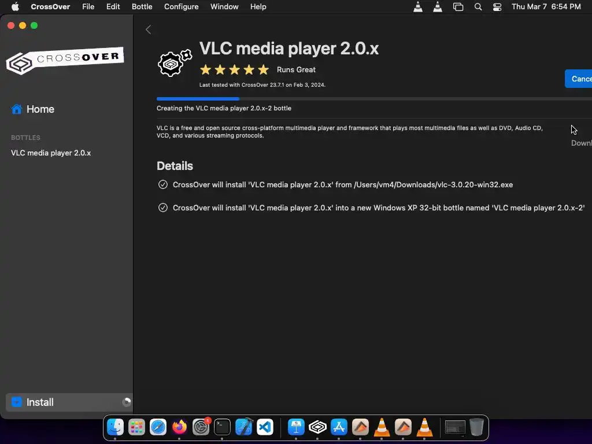Click the green zoom window button
The image size is (592, 444).
click(34, 25)
